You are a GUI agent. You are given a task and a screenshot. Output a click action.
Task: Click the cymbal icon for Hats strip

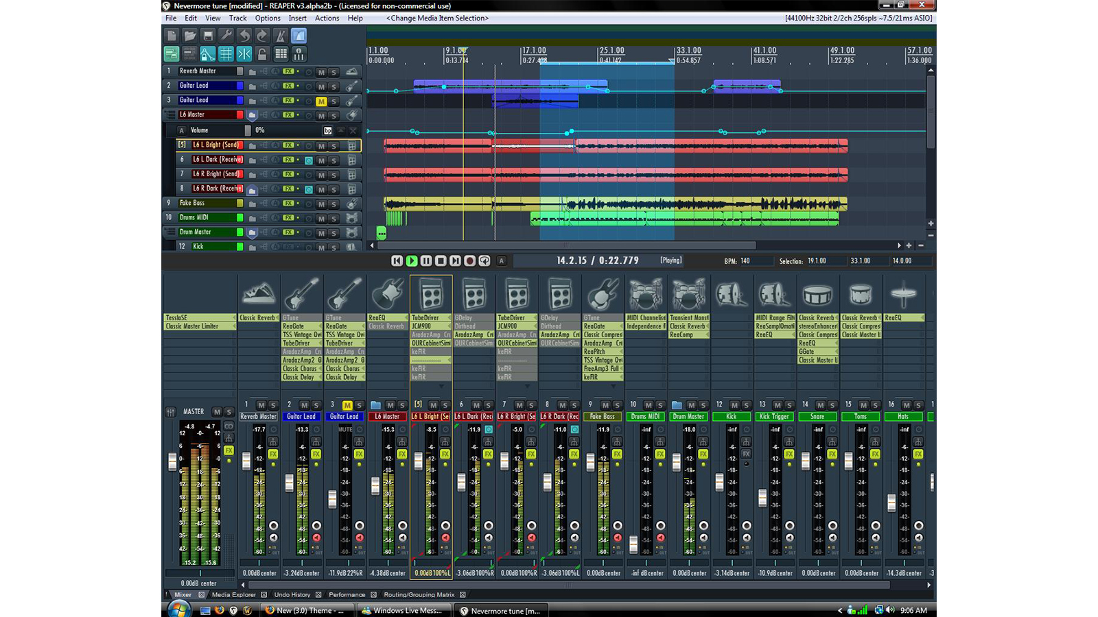pyautogui.click(x=903, y=295)
